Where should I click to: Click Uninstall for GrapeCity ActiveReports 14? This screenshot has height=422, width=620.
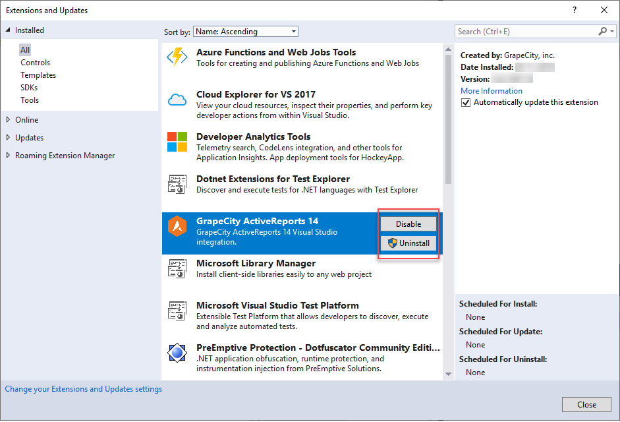tap(409, 243)
